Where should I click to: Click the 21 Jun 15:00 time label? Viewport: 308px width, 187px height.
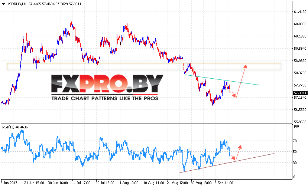[x=34, y=183]
